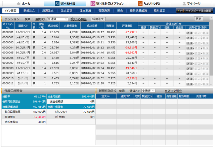Image resolution: width=215 pixels, height=147 pixels.
Task: Open the 複数決済 menu item
Action: 104,11
